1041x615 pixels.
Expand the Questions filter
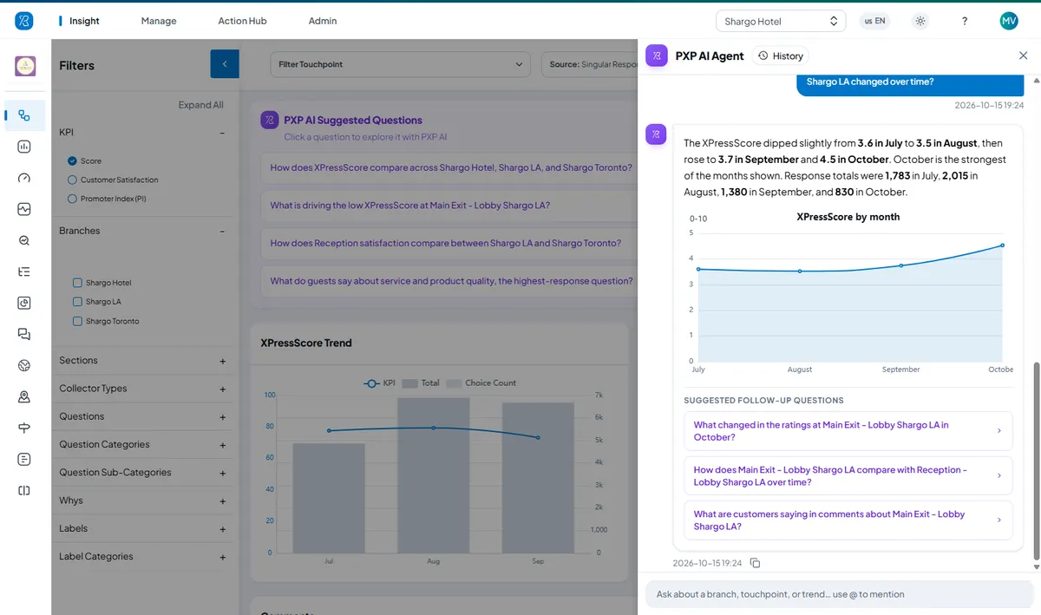pyautogui.click(x=223, y=417)
